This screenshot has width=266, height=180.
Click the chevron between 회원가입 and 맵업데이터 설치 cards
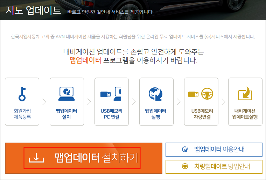click(x=44, y=102)
